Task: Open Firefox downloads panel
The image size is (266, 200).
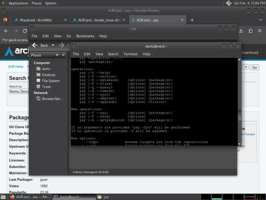Action: [241, 31]
